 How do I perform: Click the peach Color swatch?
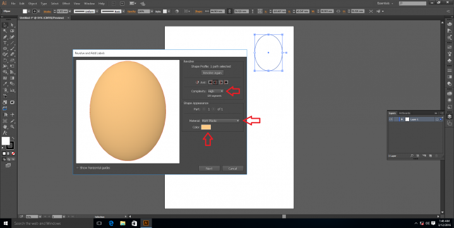pyautogui.click(x=206, y=127)
